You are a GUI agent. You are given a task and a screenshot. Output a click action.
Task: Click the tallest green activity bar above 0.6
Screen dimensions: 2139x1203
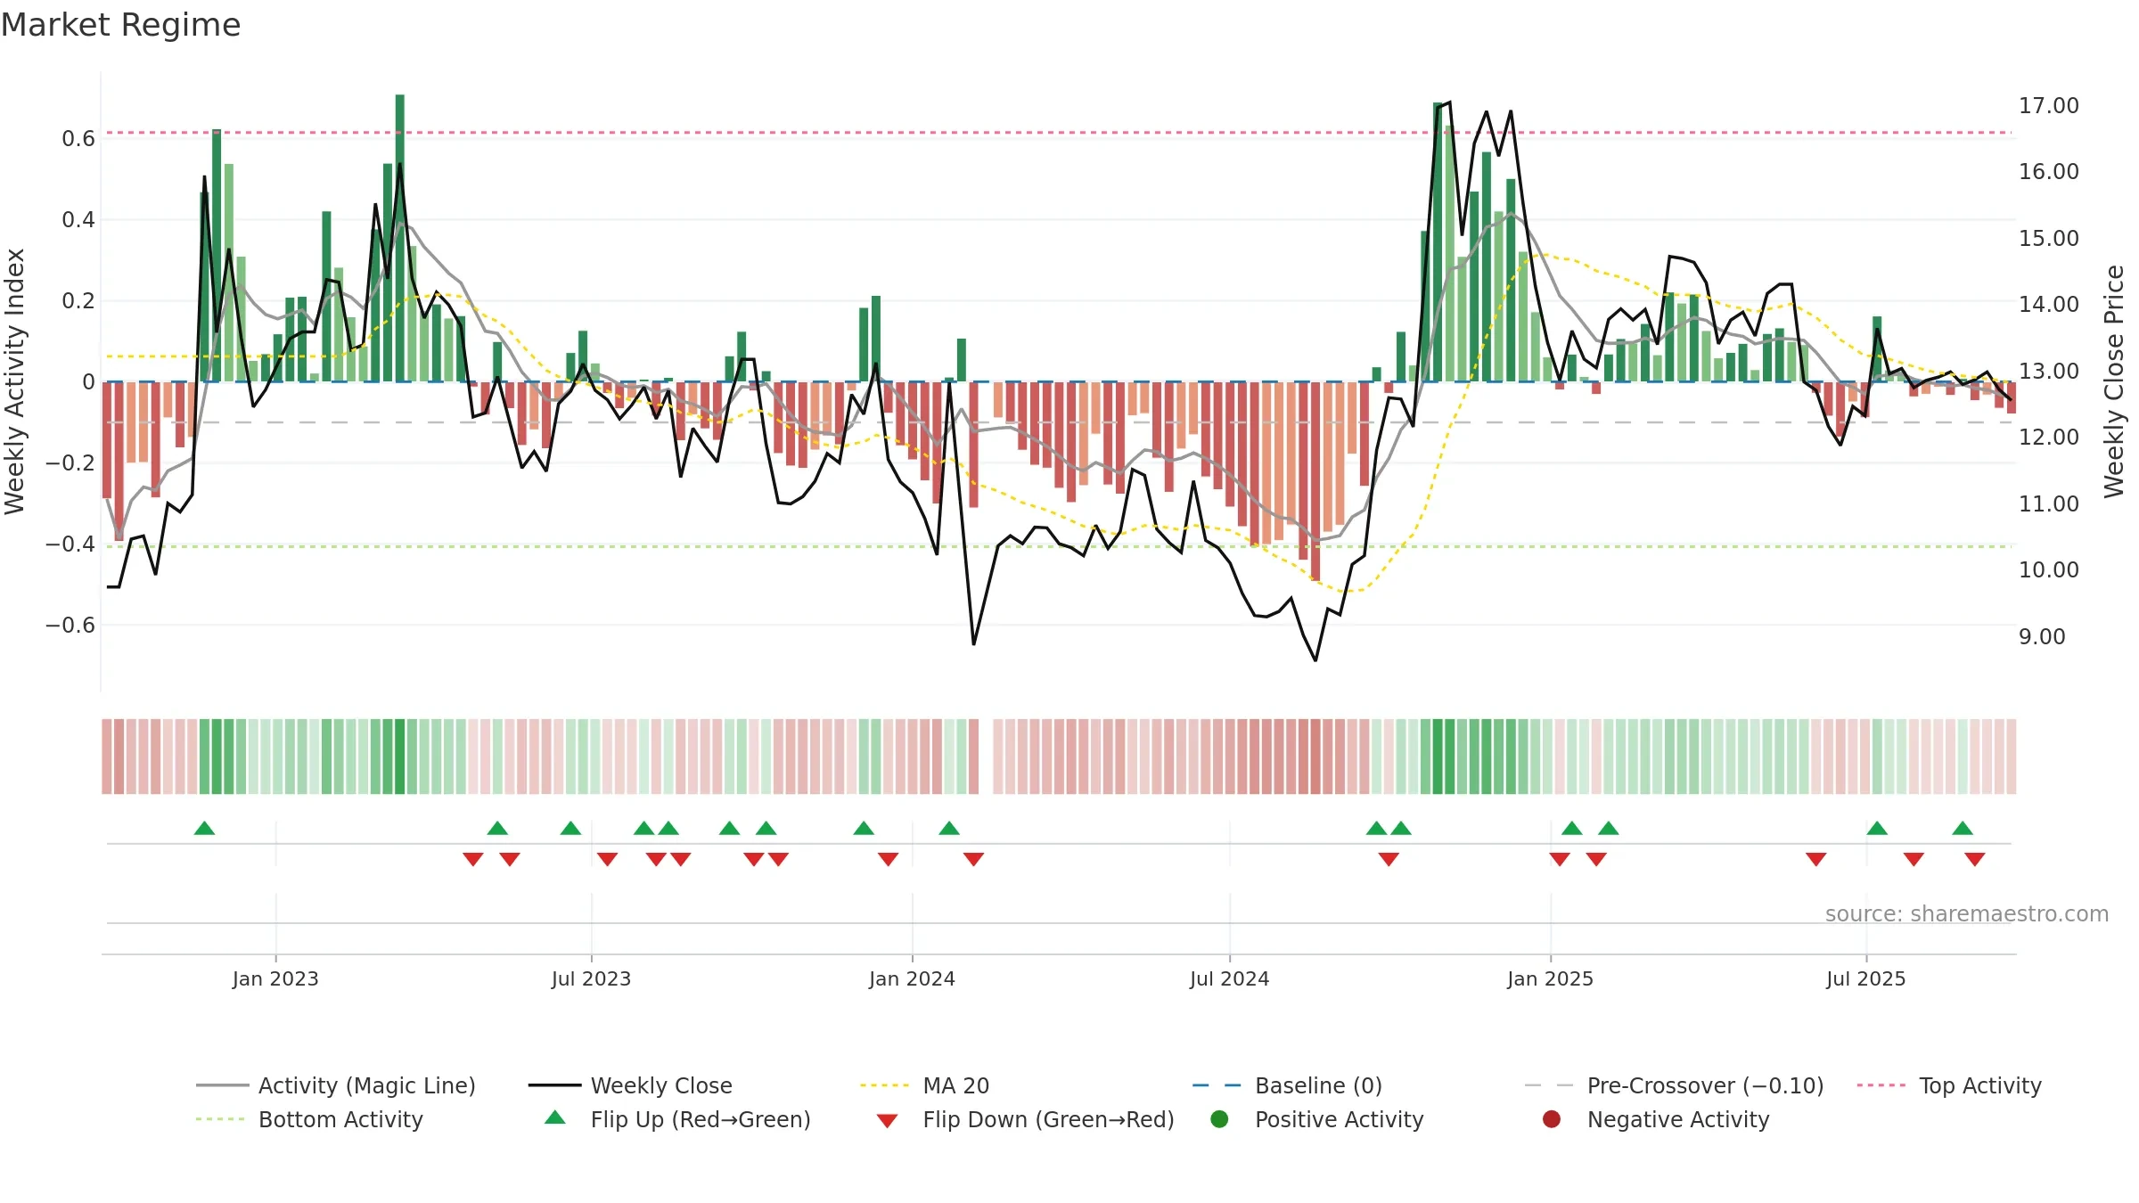click(x=400, y=238)
